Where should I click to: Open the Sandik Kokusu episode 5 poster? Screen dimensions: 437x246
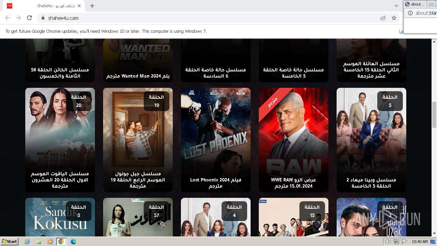60,217
